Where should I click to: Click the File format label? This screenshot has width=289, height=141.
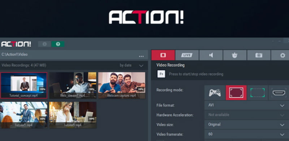pyautogui.click(x=165, y=105)
